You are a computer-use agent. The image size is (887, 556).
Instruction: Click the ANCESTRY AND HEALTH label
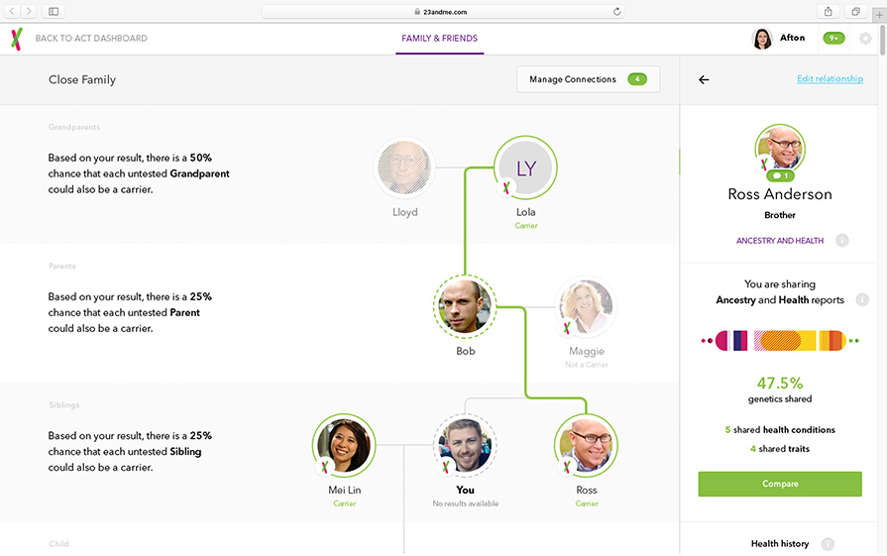[780, 241]
